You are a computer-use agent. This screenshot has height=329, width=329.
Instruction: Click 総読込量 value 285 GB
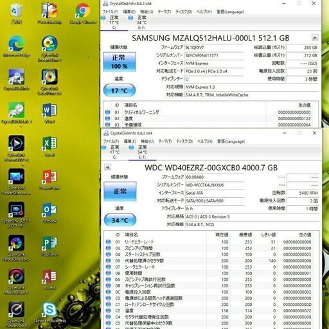[x=302, y=48]
